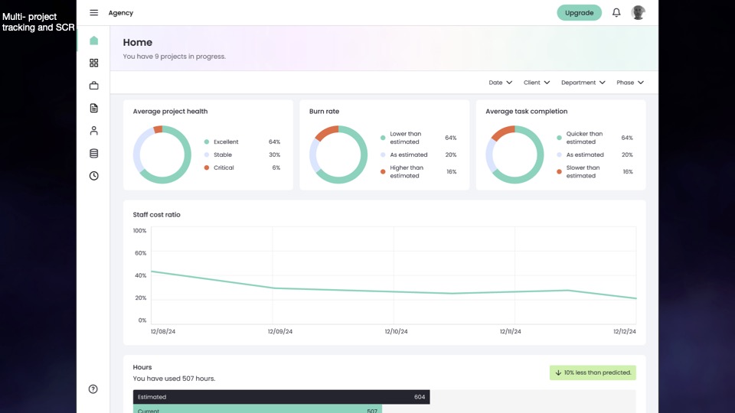The image size is (735, 413).
Task: Select the Quicker than estimated legend entry
Action: coord(594,138)
